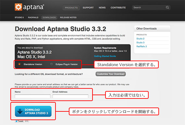Viewport: 185px width, 125px height.
Task: Click the search magnifier icon
Action: tap(167, 7)
